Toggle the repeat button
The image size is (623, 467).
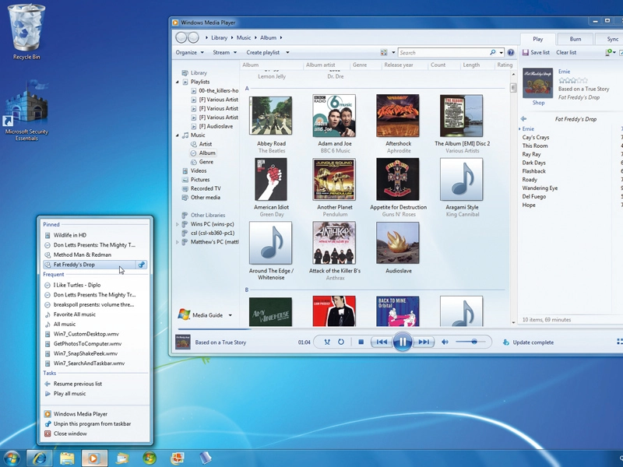(341, 342)
